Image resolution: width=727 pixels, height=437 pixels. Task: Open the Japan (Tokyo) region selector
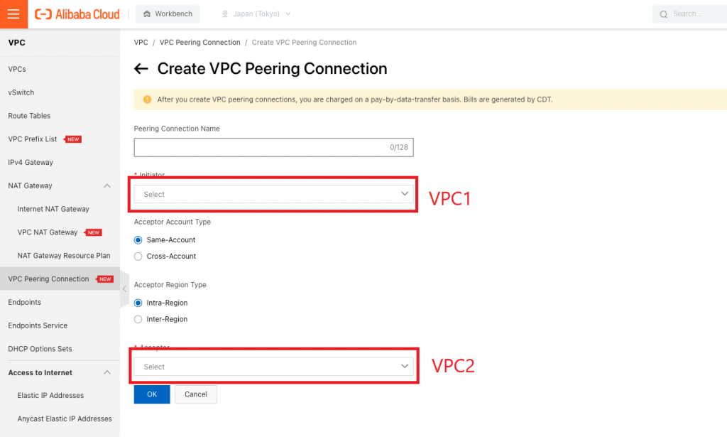click(256, 14)
